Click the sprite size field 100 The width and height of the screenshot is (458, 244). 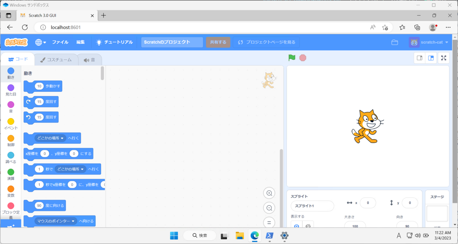click(355, 225)
